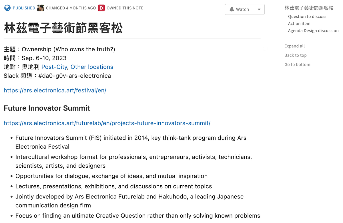Screen dimensions: 343x223
Task: Expand all table-of-contents entries
Action: (294, 46)
